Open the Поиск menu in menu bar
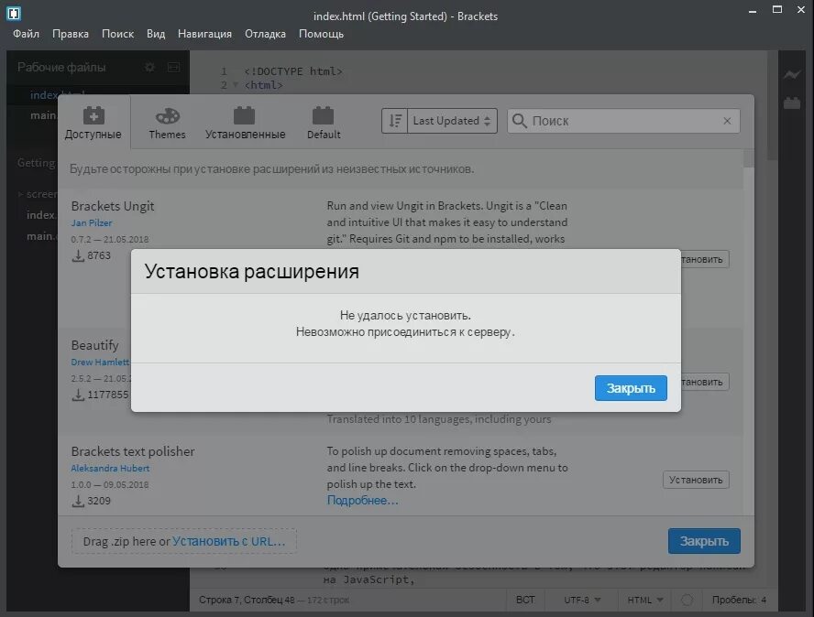The image size is (814, 617). tap(118, 34)
